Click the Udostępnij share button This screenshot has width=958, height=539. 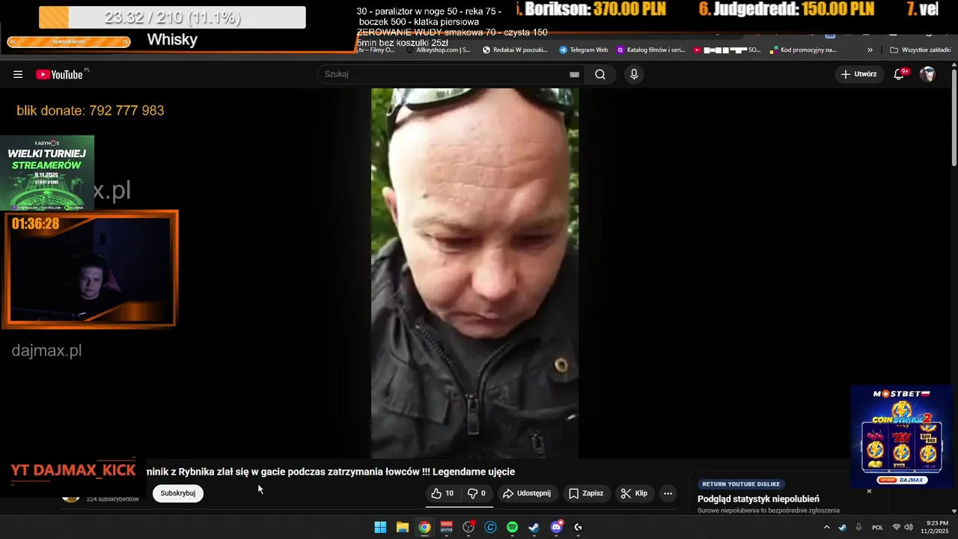(x=526, y=493)
